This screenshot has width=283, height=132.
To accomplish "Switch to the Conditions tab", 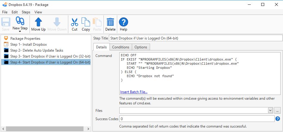I will click(x=121, y=47).
